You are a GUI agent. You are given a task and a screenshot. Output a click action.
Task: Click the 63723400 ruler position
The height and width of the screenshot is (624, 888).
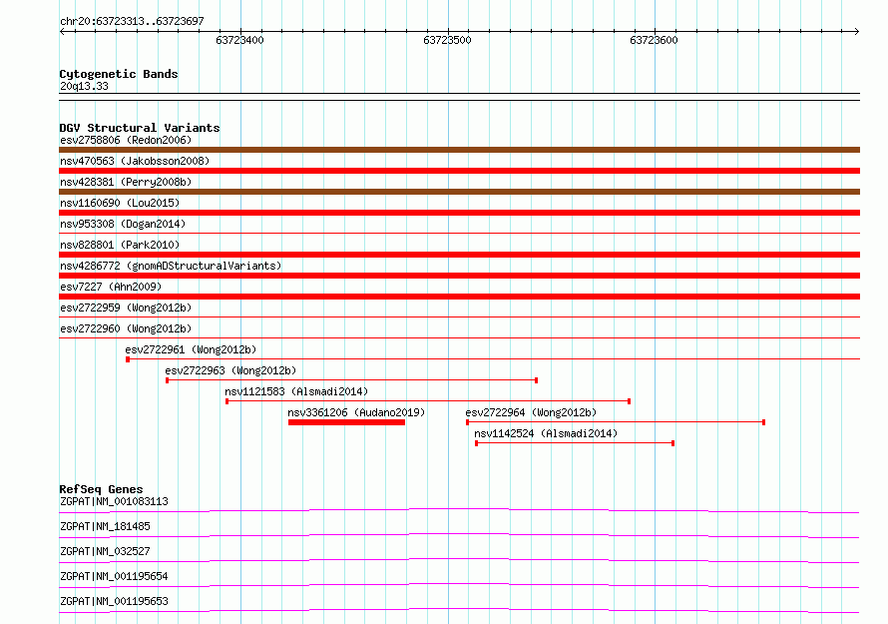pos(239,40)
